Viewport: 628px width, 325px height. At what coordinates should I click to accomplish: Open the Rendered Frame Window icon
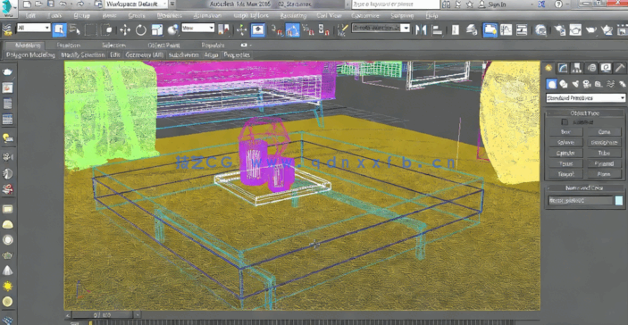[575, 30]
